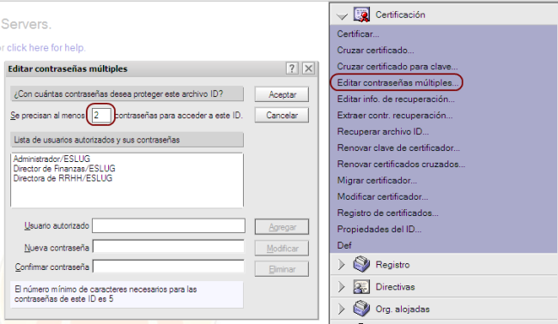558x324 pixels.
Task: Choose Renovar certificados cruzados...
Action: 401,165
